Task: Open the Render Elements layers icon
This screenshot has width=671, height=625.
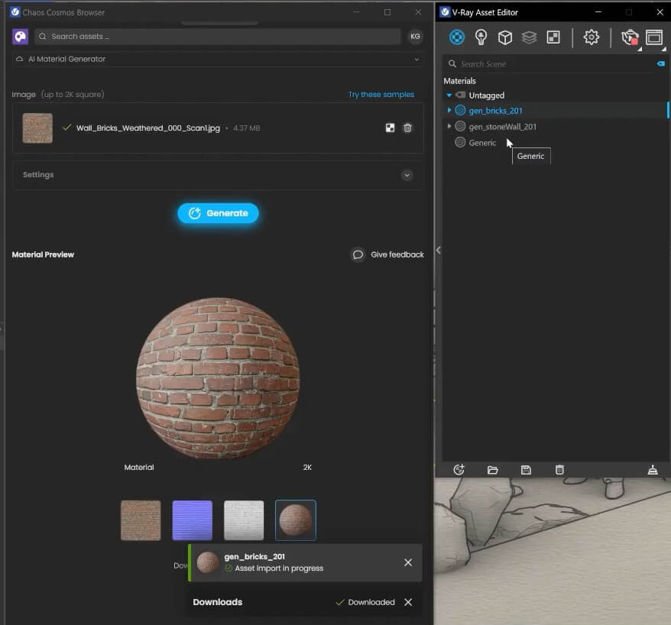Action: [529, 37]
